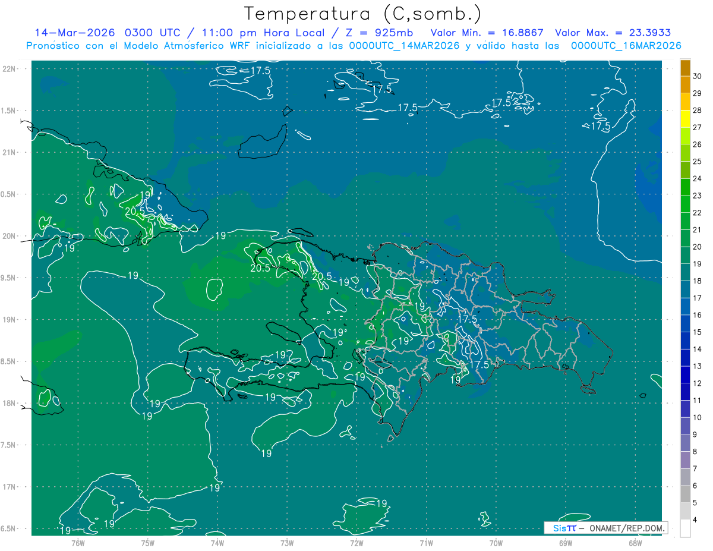
Task: Click the '0000UTC_16MAR2026' valid-until timestamp
Action: tap(626, 46)
